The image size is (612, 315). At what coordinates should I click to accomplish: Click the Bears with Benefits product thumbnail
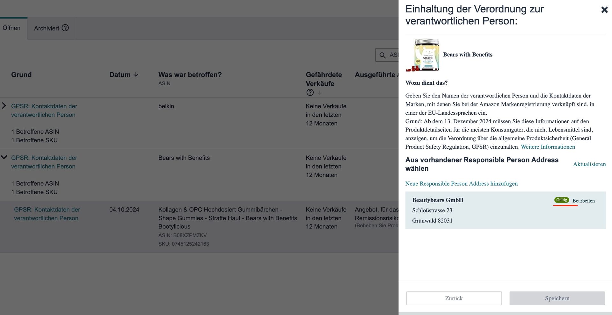tap(423, 55)
